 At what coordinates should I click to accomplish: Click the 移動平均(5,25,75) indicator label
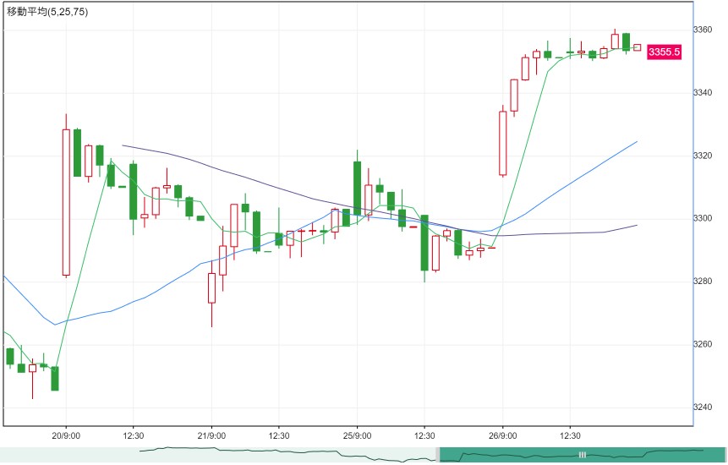point(47,12)
